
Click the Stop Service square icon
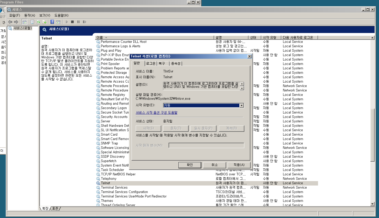(x=72, y=22)
